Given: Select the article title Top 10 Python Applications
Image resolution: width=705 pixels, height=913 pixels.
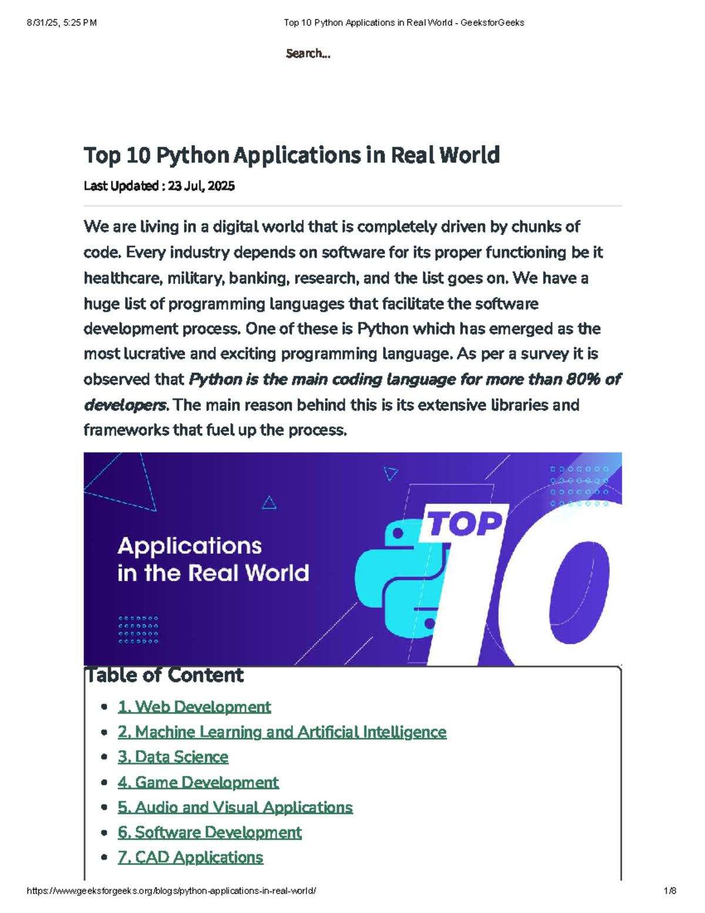Looking at the screenshot, I should point(292,155).
